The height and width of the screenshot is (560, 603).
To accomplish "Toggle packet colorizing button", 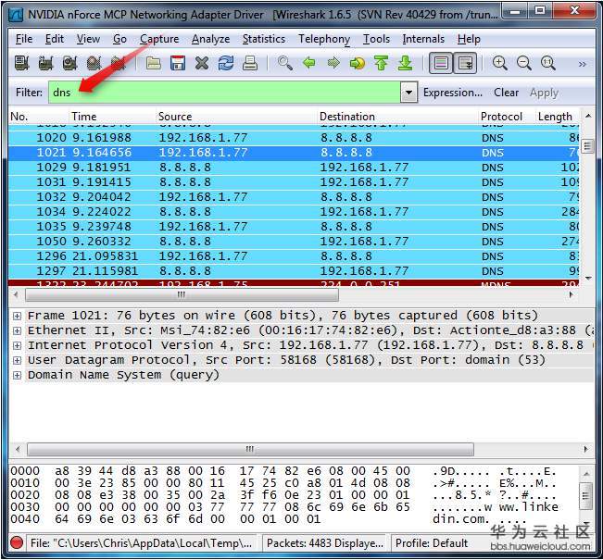I will pyautogui.click(x=441, y=63).
